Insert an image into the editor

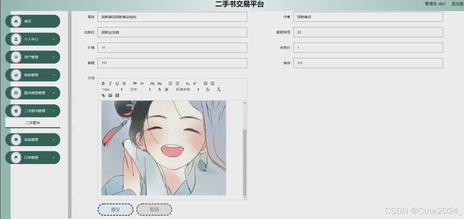pyautogui.click(x=110, y=95)
